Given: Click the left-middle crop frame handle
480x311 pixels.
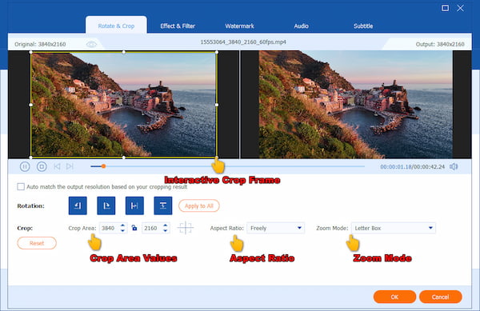Looking at the screenshot, I should click(x=31, y=105).
